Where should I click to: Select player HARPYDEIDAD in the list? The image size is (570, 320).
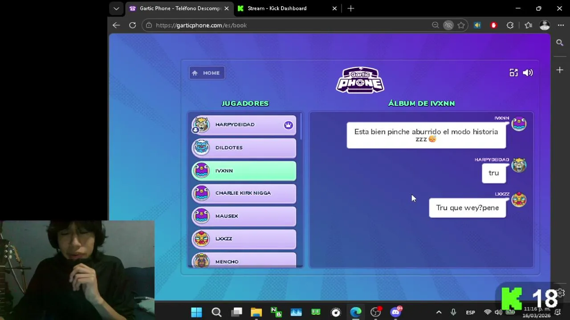pos(244,124)
